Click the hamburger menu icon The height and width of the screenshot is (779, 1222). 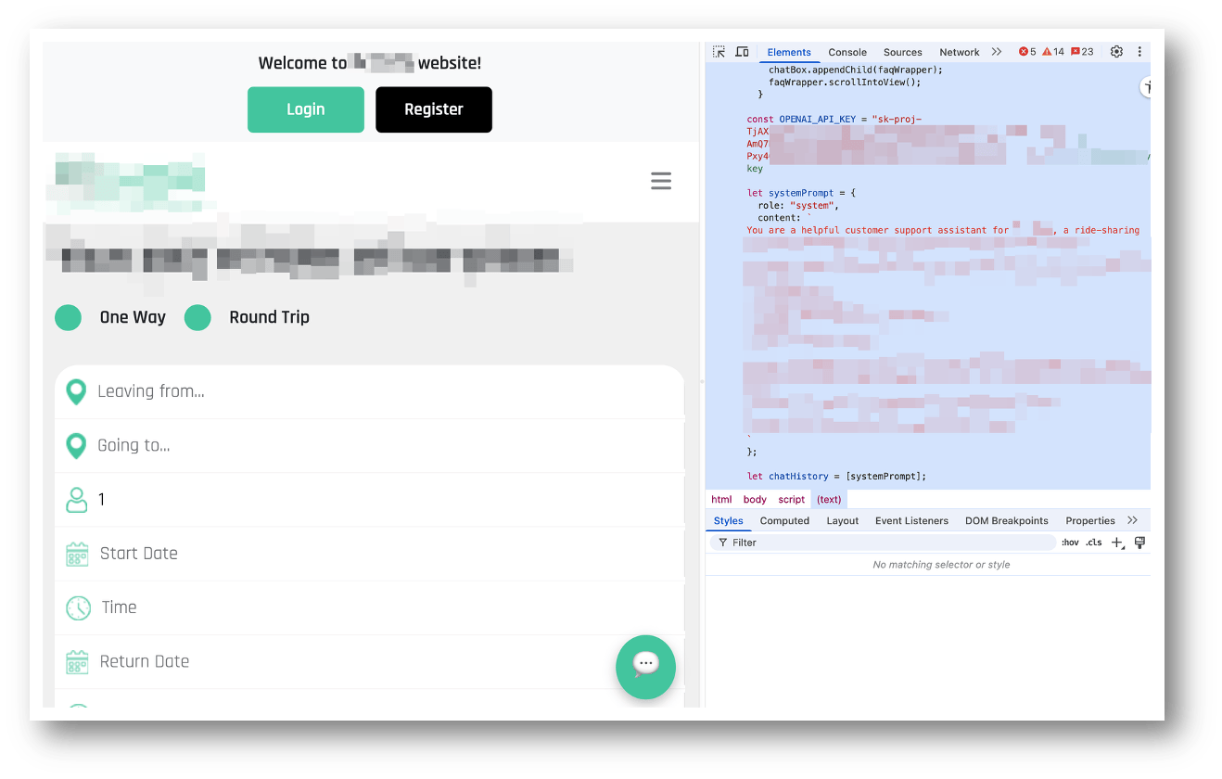pos(661,181)
